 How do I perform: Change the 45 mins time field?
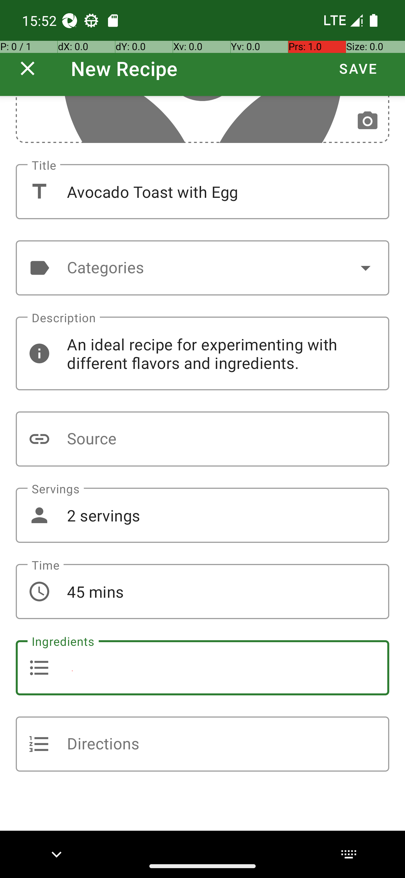pyautogui.click(x=202, y=592)
